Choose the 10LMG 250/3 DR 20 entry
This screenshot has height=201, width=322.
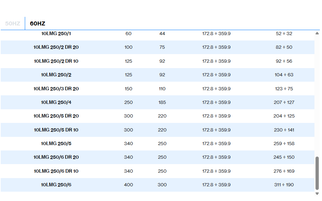coord(56,89)
